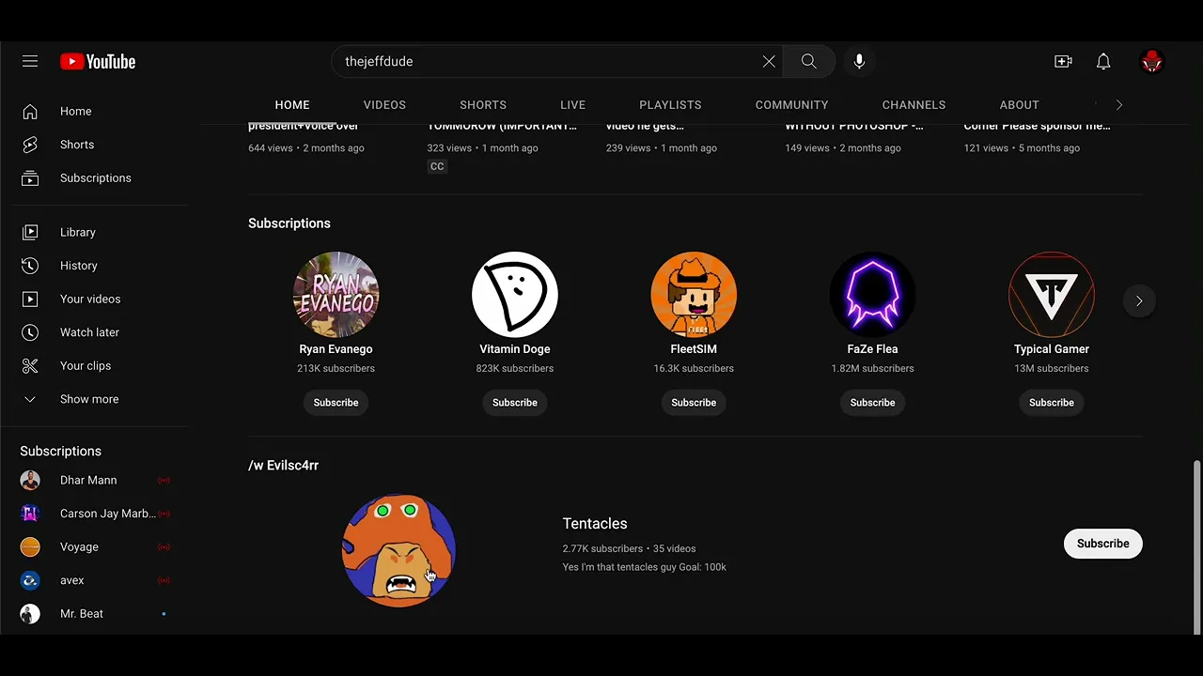Click the History clock icon
This screenshot has height=676, width=1203.
[x=30, y=266]
